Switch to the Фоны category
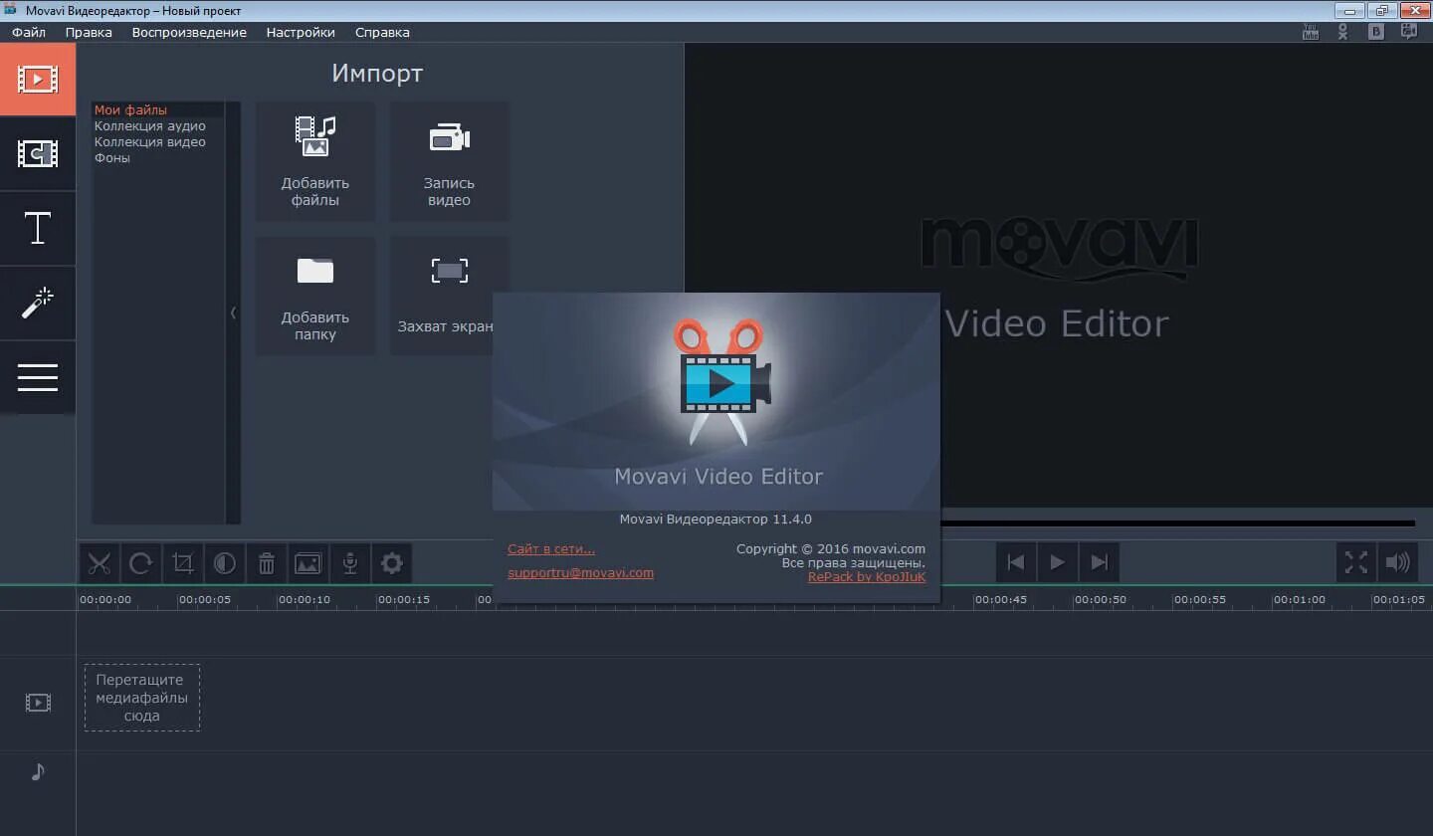The height and width of the screenshot is (836, 1433). pyautogui.click(x=113, y=156)
